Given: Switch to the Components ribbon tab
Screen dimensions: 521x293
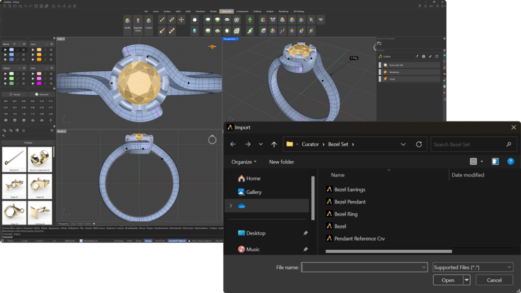Looking at the screenshot, I should pyautogui.click(x=242, y=11).
